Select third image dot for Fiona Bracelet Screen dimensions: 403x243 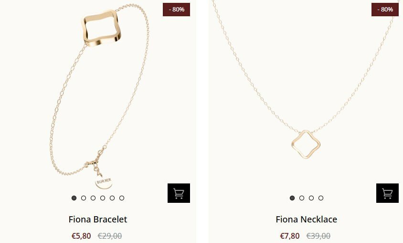point(93,198)
